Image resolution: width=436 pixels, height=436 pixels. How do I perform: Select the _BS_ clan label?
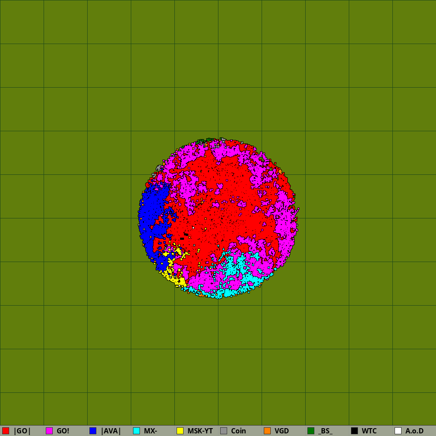click(x=325, y=431)
